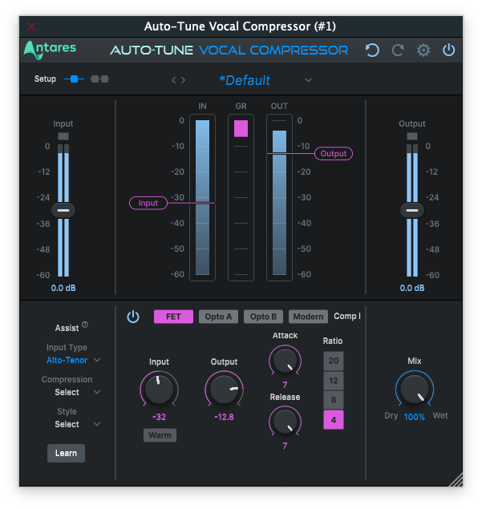Click the OUT level meter
The width and height of the screenshot is (482, 509).
[x=279, y=197]
